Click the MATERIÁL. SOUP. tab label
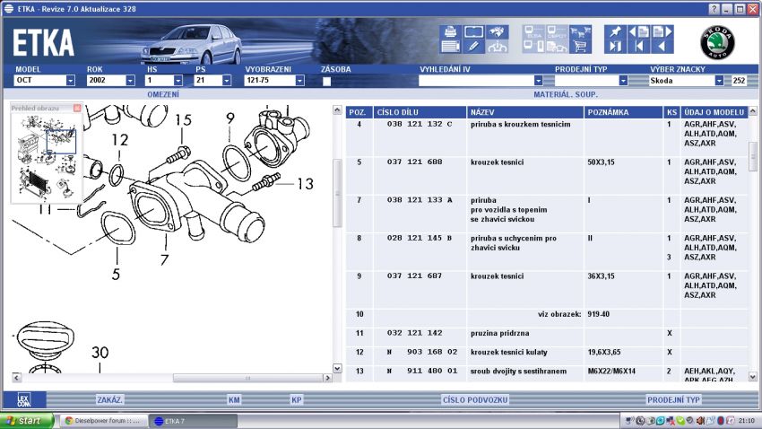The image size is (762, 429). [565, 93]
